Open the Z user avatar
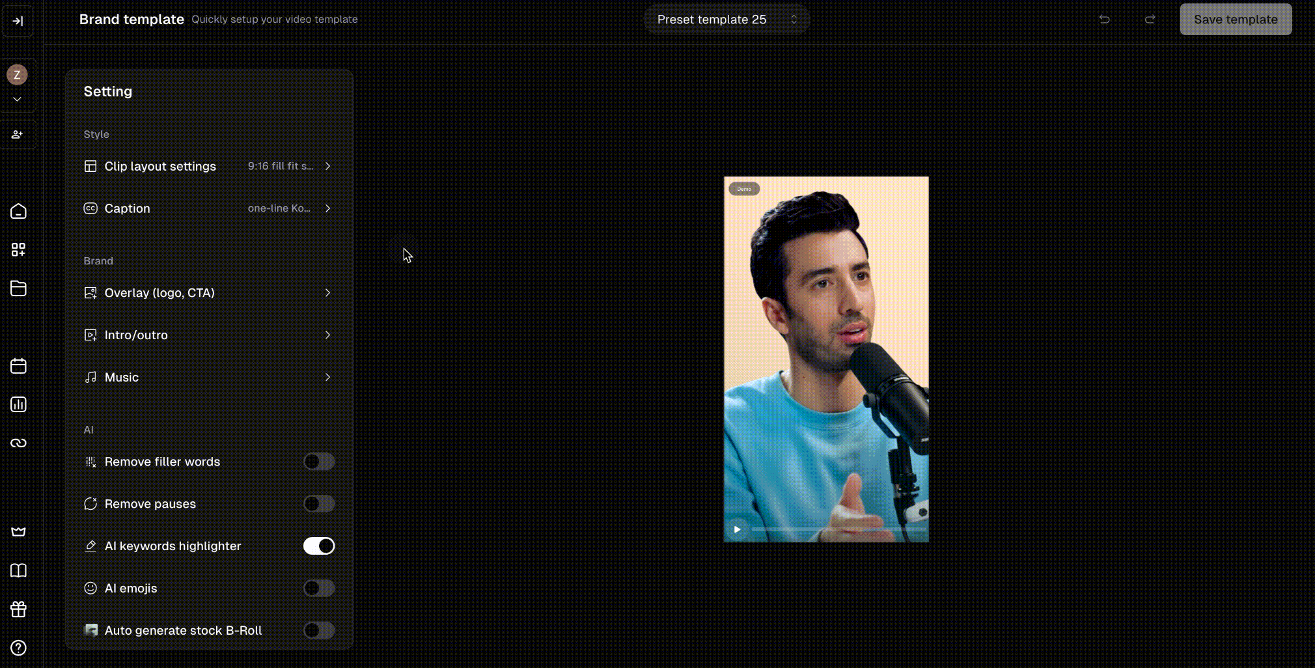Screen dimensions: 1315x668 coord(17,75)
